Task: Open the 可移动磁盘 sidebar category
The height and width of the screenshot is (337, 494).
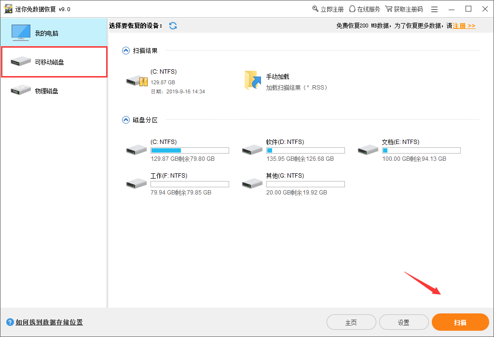Action: [54, 62]
